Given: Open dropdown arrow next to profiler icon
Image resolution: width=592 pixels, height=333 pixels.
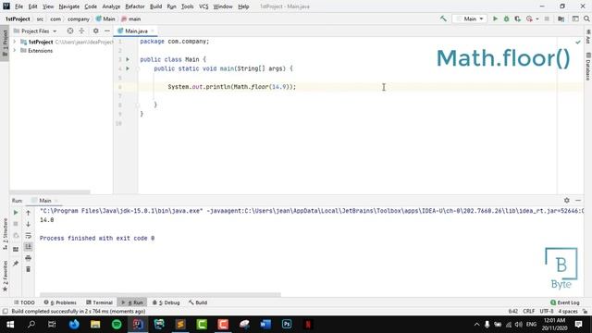Looking at the screenshot, I should pos(536,18).
